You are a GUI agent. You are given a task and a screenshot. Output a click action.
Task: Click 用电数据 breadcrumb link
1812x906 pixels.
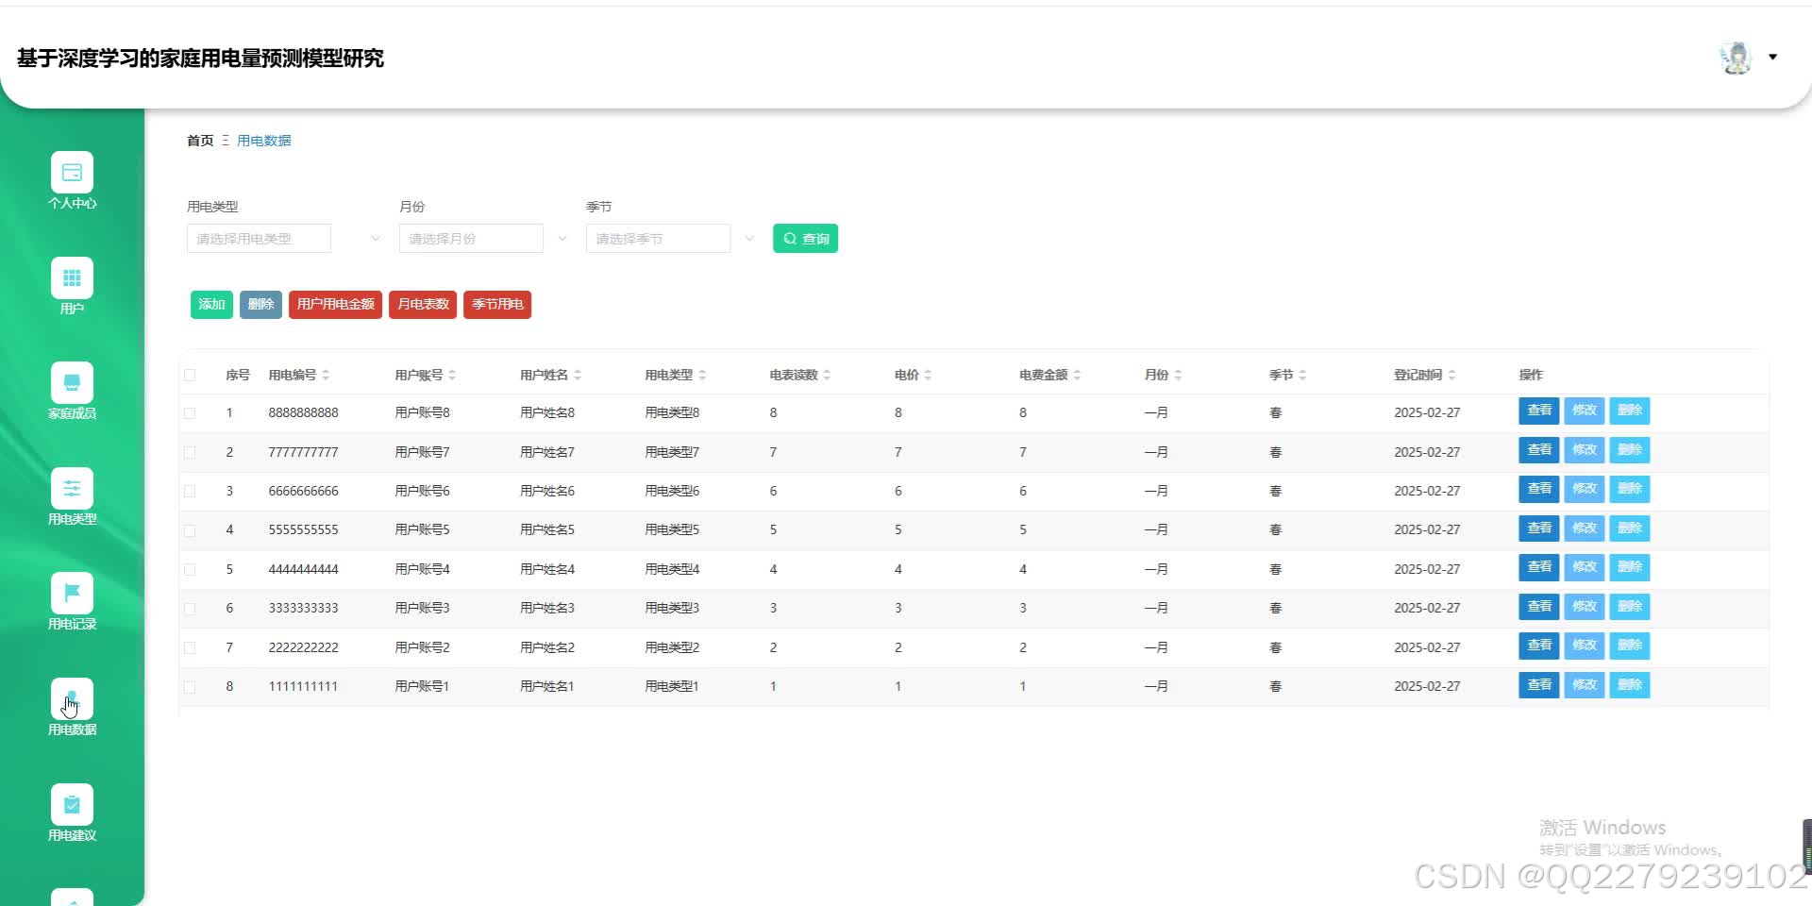pos(263,141)
